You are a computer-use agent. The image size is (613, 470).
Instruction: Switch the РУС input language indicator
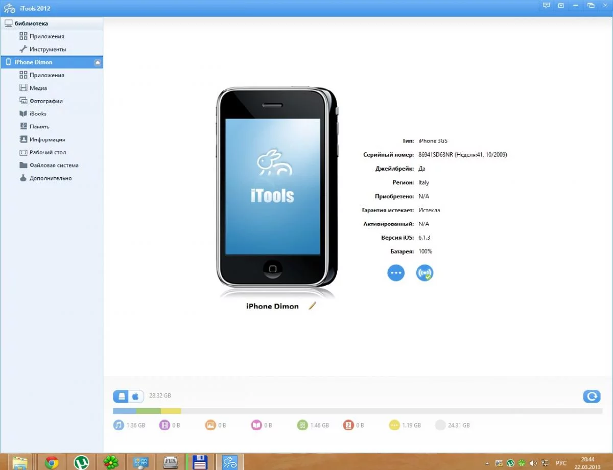(x=561, y=463)
